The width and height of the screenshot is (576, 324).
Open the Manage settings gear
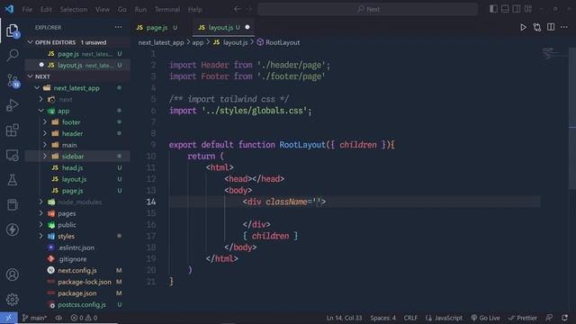(12, 300)
